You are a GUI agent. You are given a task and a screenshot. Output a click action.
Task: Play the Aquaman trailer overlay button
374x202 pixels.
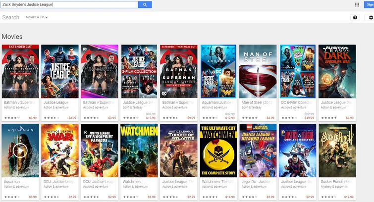point(20,151)
